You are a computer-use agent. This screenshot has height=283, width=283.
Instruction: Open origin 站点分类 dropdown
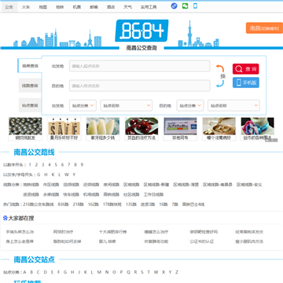click(x=83, y=105)
